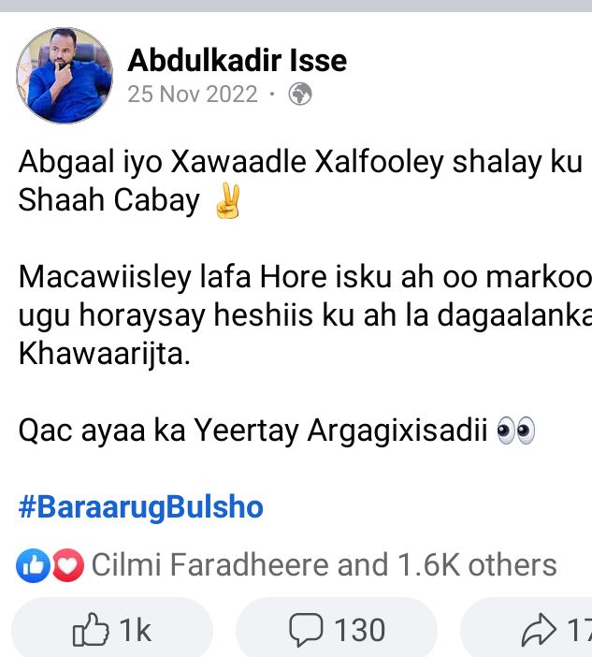Click the 25 Nov 2022 post timestamp
The image size is (592, 657).
pyautogui.click(x=193, y=94)
